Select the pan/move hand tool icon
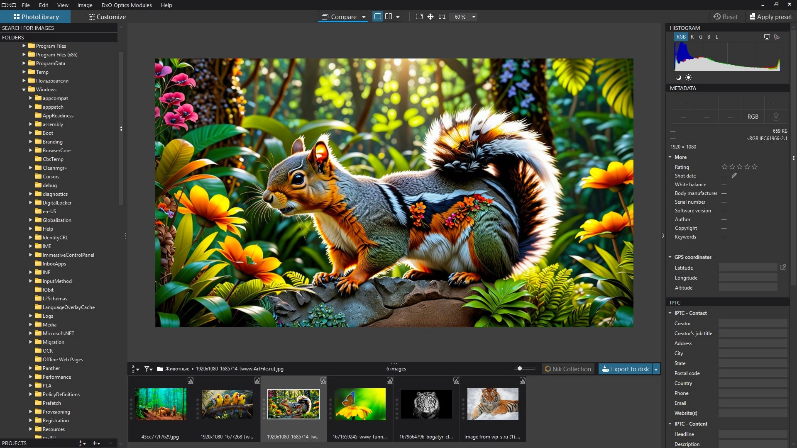This screenshot has height=448, width=797. click(430, 17)
